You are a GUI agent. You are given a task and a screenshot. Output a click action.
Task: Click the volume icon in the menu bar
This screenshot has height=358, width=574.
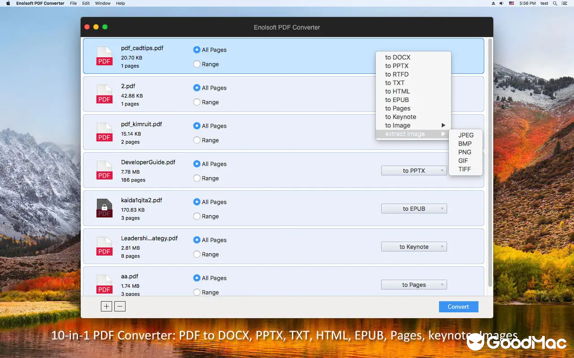(501, 3)
